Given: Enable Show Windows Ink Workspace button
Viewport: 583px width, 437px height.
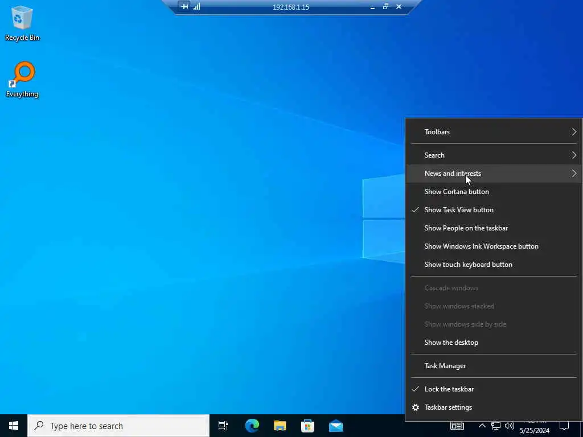Looking at the screenshot, I should point(494,246).
